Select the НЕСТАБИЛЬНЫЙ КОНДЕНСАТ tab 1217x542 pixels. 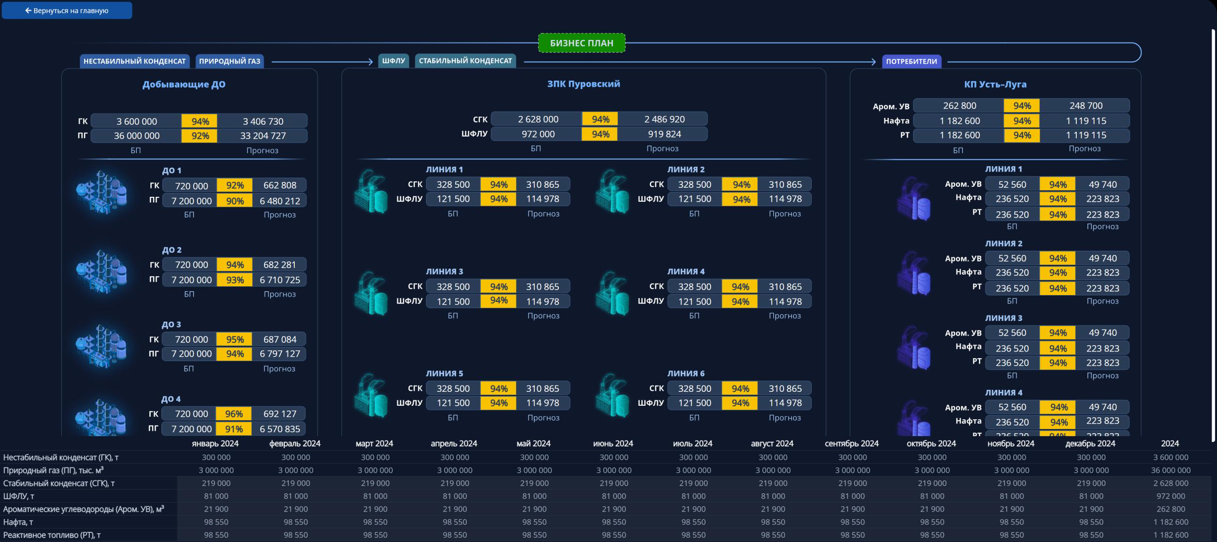[x=134, y=61]
